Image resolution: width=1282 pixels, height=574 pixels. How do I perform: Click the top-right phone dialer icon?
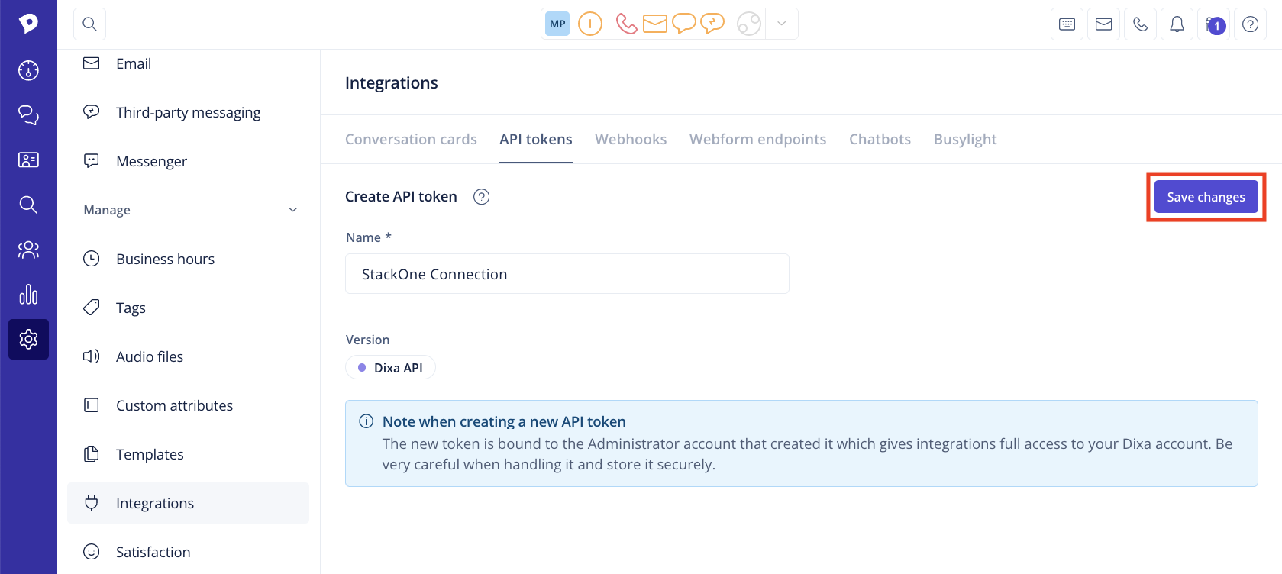[1140, 24]
